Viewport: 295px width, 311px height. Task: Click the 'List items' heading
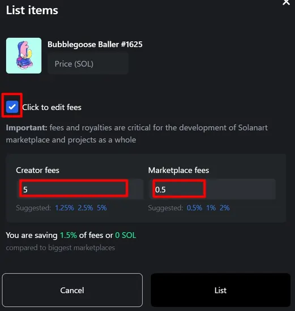point(32,10)
